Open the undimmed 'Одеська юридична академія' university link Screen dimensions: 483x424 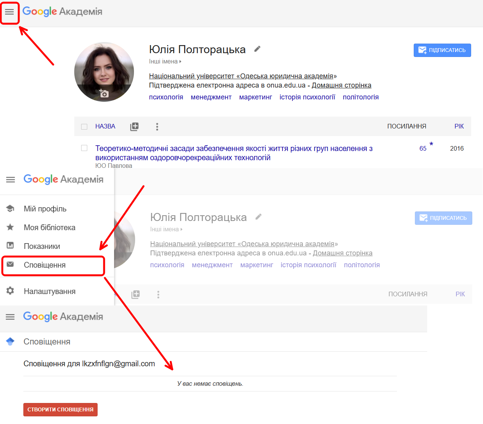click(x=243, y=76)
